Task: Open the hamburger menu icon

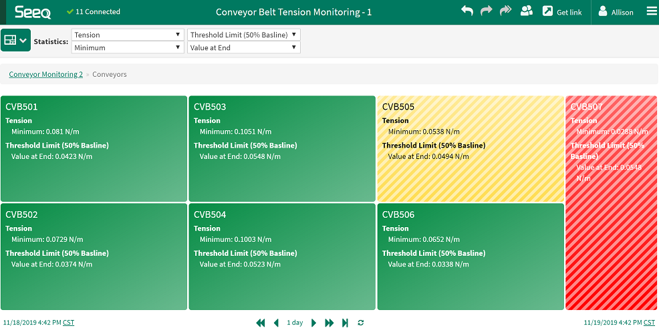Action: click(x=652, y=11)
